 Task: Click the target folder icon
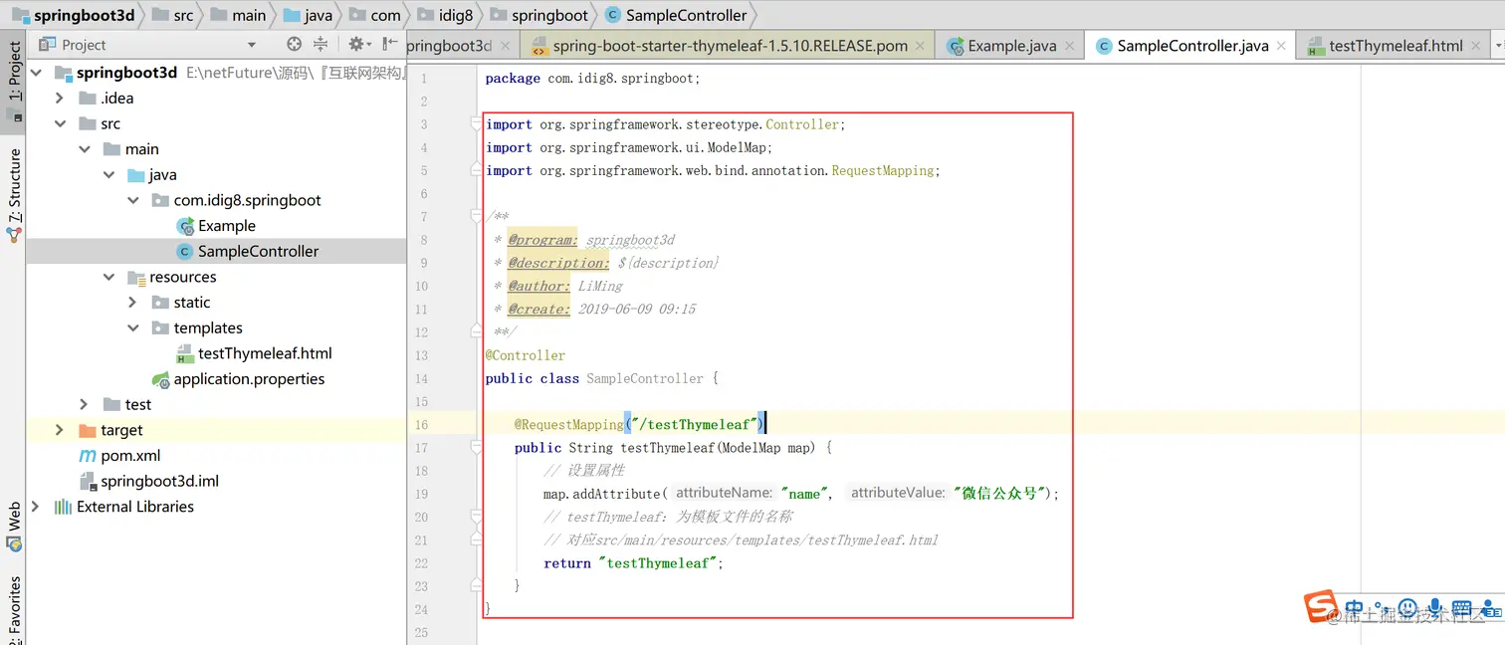[87, 430]
